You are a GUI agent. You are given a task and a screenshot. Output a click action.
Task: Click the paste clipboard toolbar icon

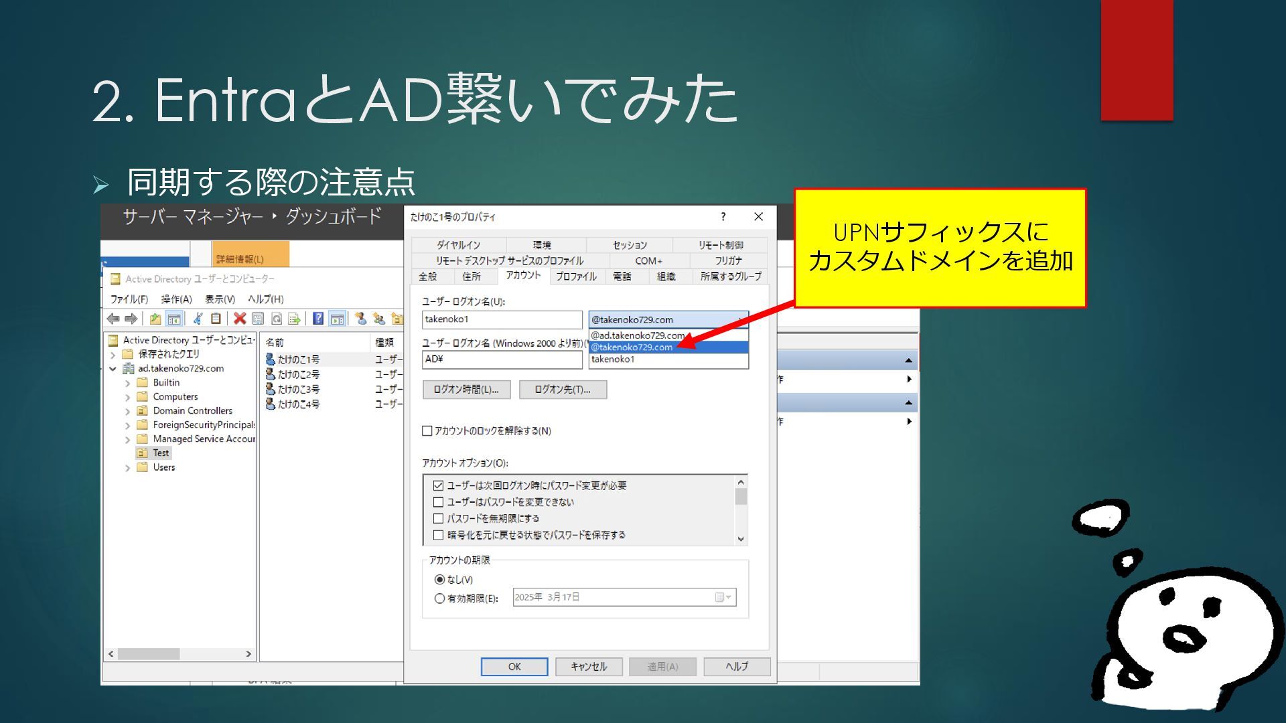[x=216, y=319]
